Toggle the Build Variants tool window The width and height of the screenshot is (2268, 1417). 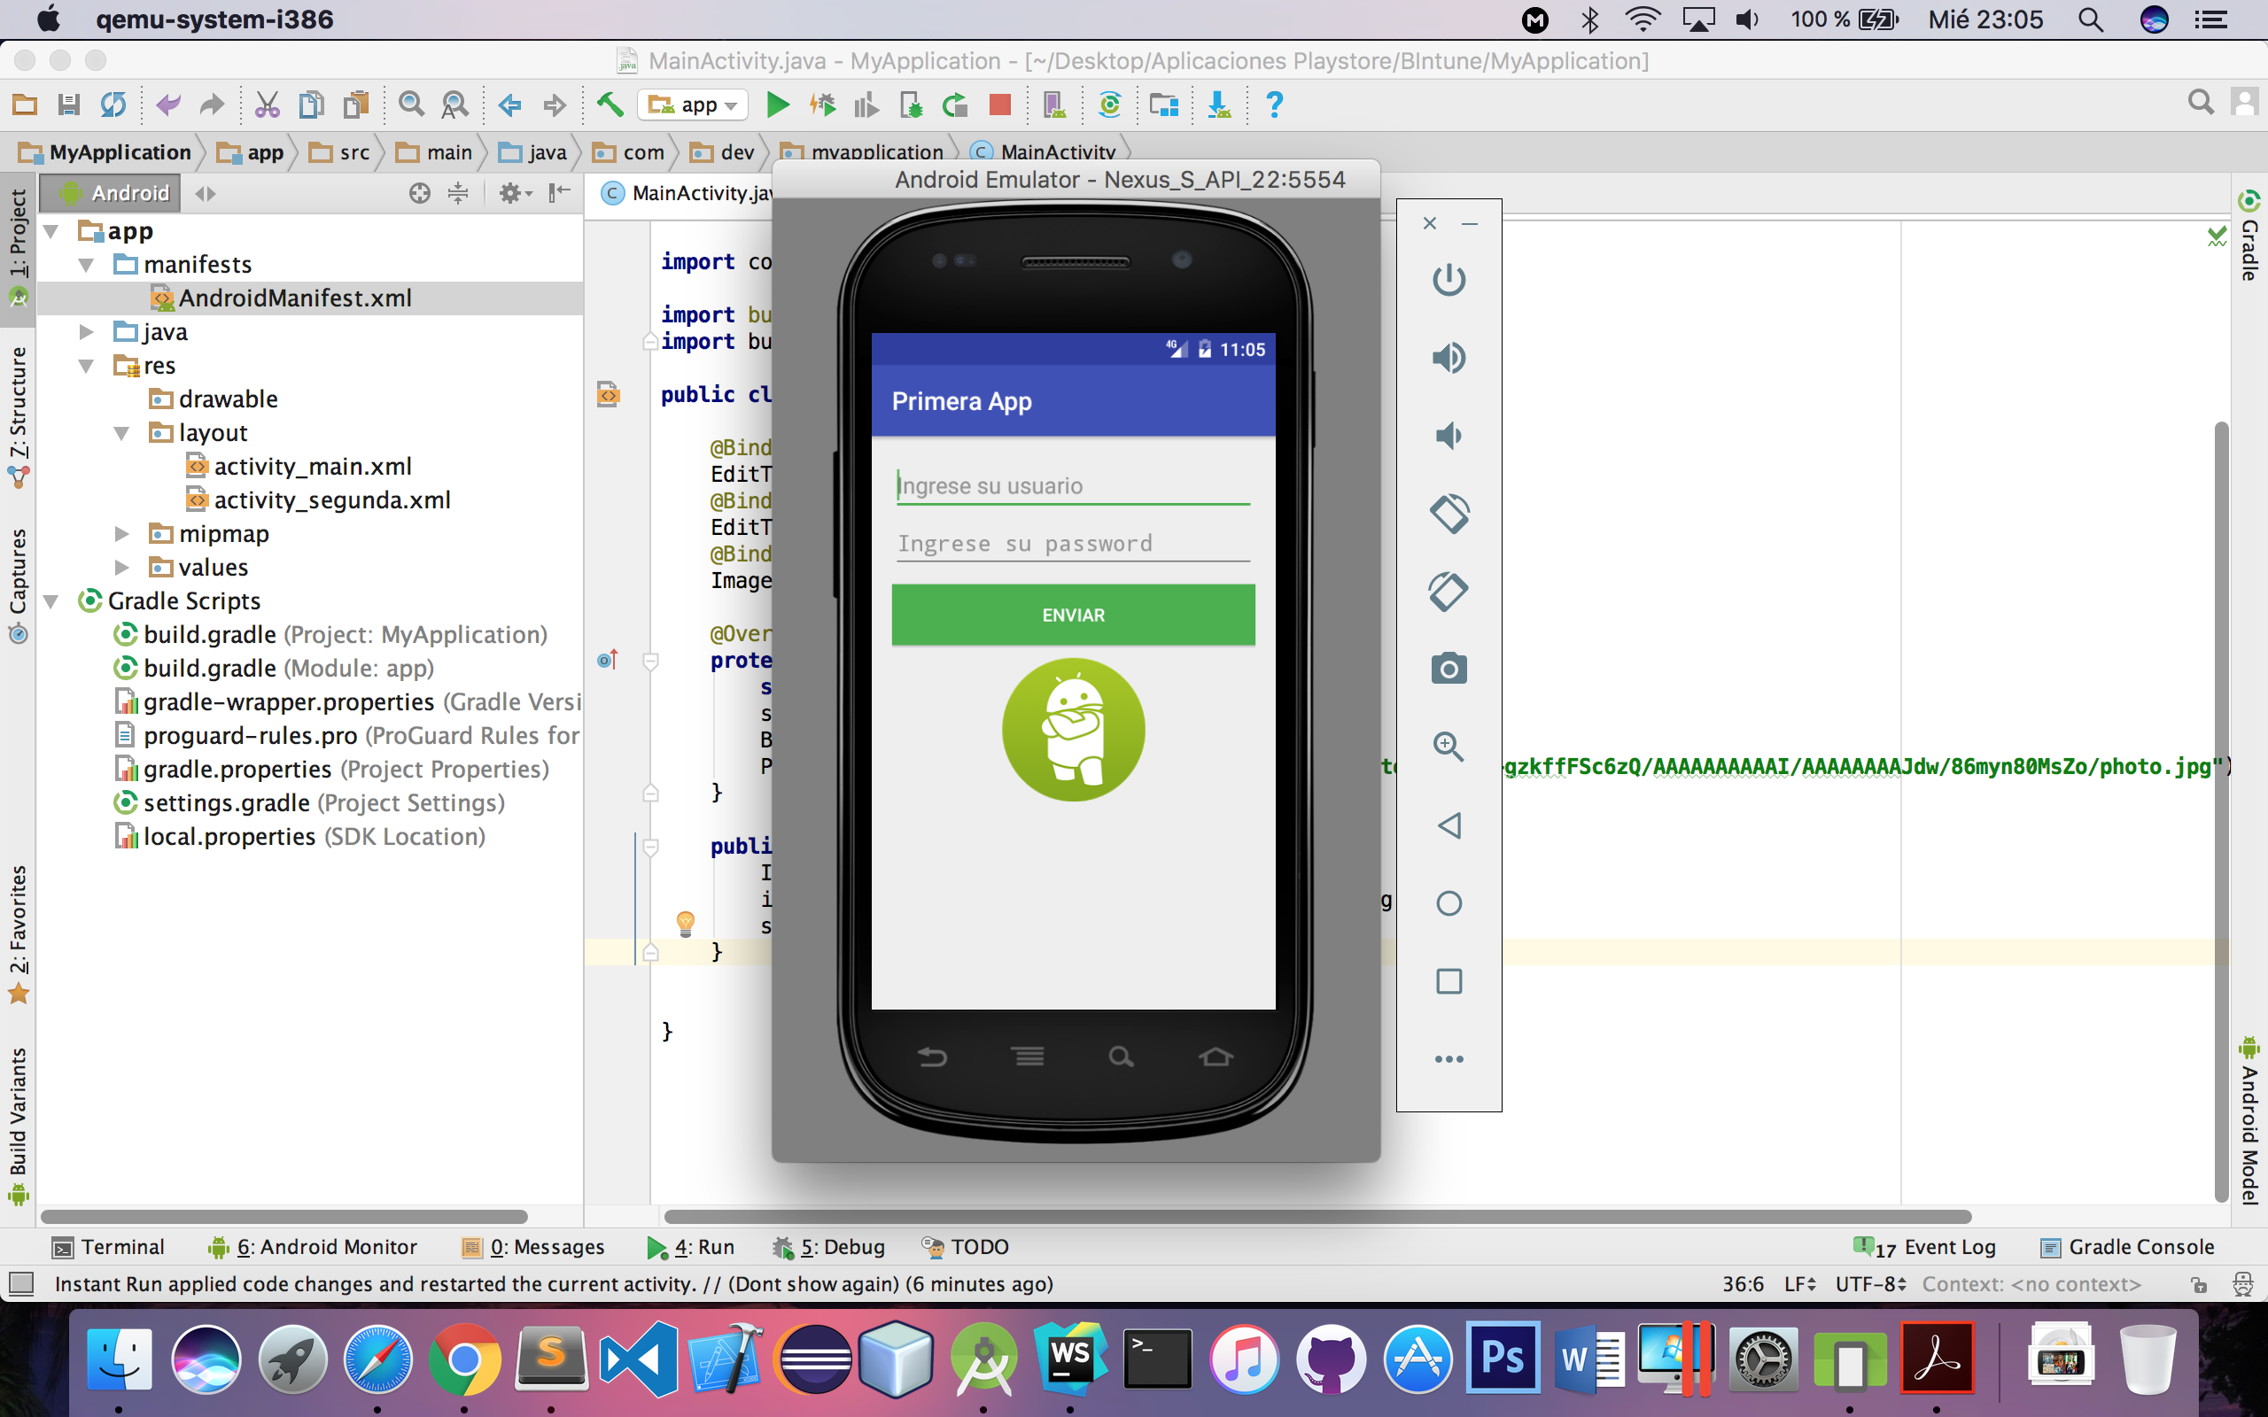[18, 1126]
